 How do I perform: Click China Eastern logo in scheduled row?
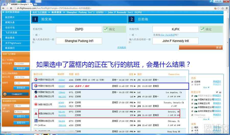pos(36,80)
